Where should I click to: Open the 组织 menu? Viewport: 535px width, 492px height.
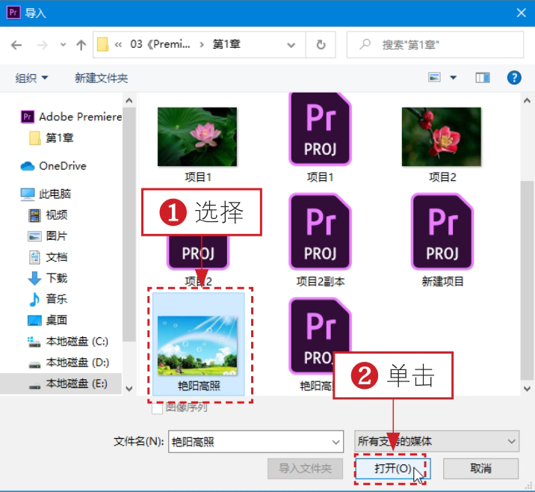[x=31, y=79]
